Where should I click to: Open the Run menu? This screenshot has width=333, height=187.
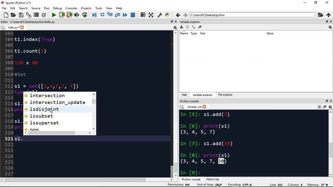[x=46, y=8]
